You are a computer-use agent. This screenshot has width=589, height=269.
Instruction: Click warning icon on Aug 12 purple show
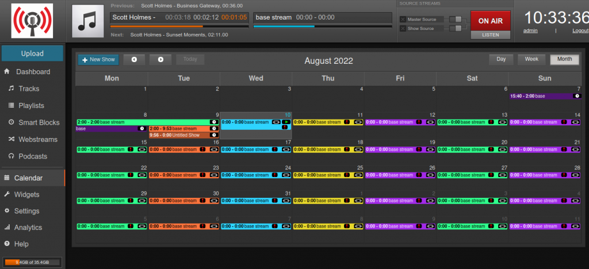419,122
